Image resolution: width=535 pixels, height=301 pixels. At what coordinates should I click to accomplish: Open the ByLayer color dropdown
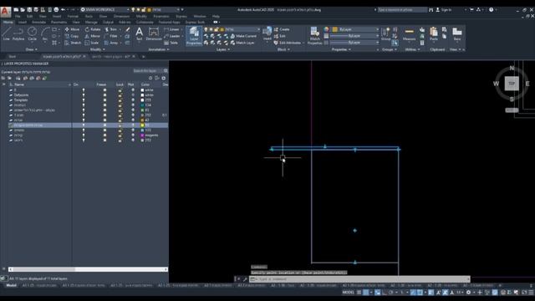click(x=356, y=29)
